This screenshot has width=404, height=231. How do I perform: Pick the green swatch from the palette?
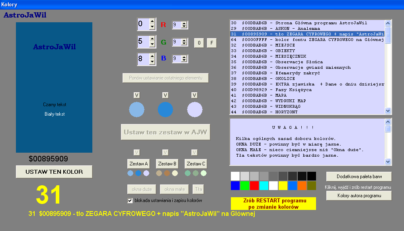(245, 186)
